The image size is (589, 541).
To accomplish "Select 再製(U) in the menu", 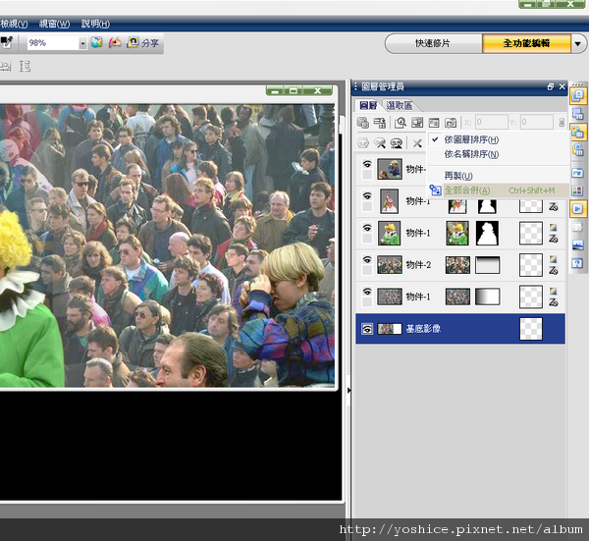I will (x=498, y=176).
